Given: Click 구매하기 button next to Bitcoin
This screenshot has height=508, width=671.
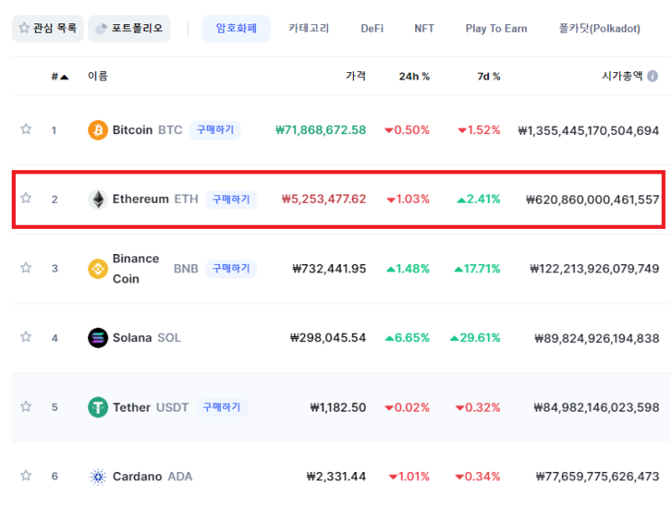Looking at the screenshot, I should [215, 130].
